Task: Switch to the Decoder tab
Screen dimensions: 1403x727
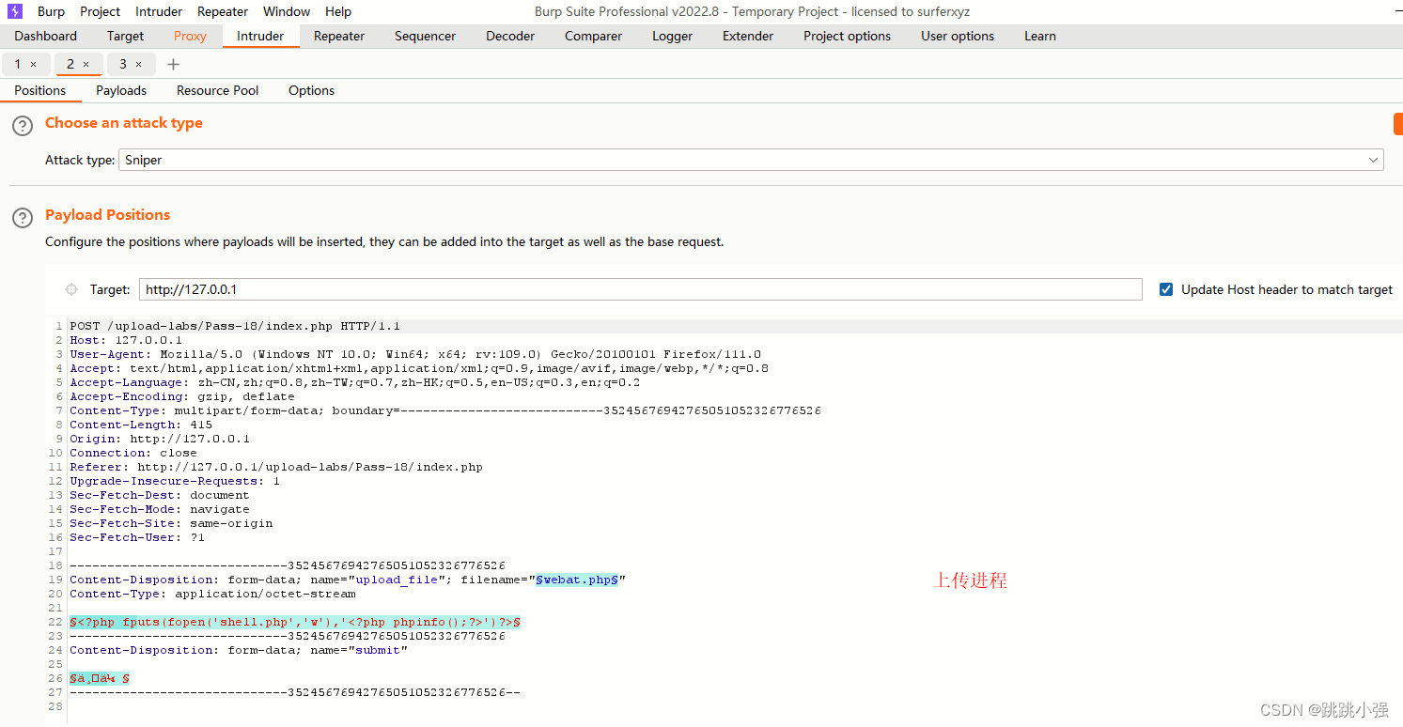Action: click(x=510, y=36)
